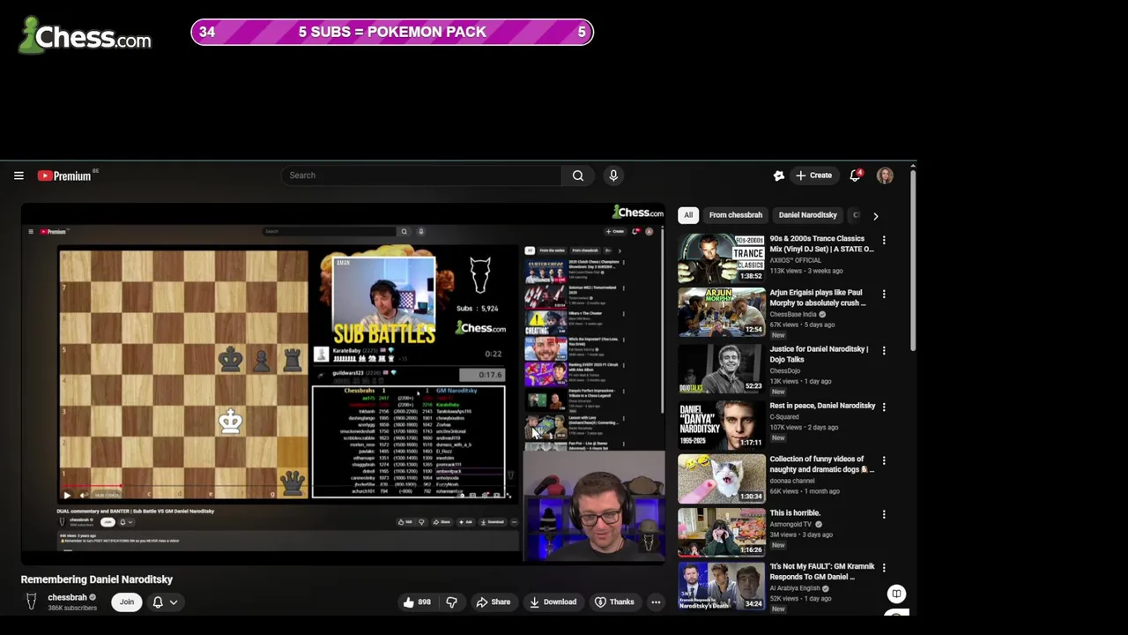
Task: Open the Kramnik Responds video thumbnail
Action: pos(722,586)
